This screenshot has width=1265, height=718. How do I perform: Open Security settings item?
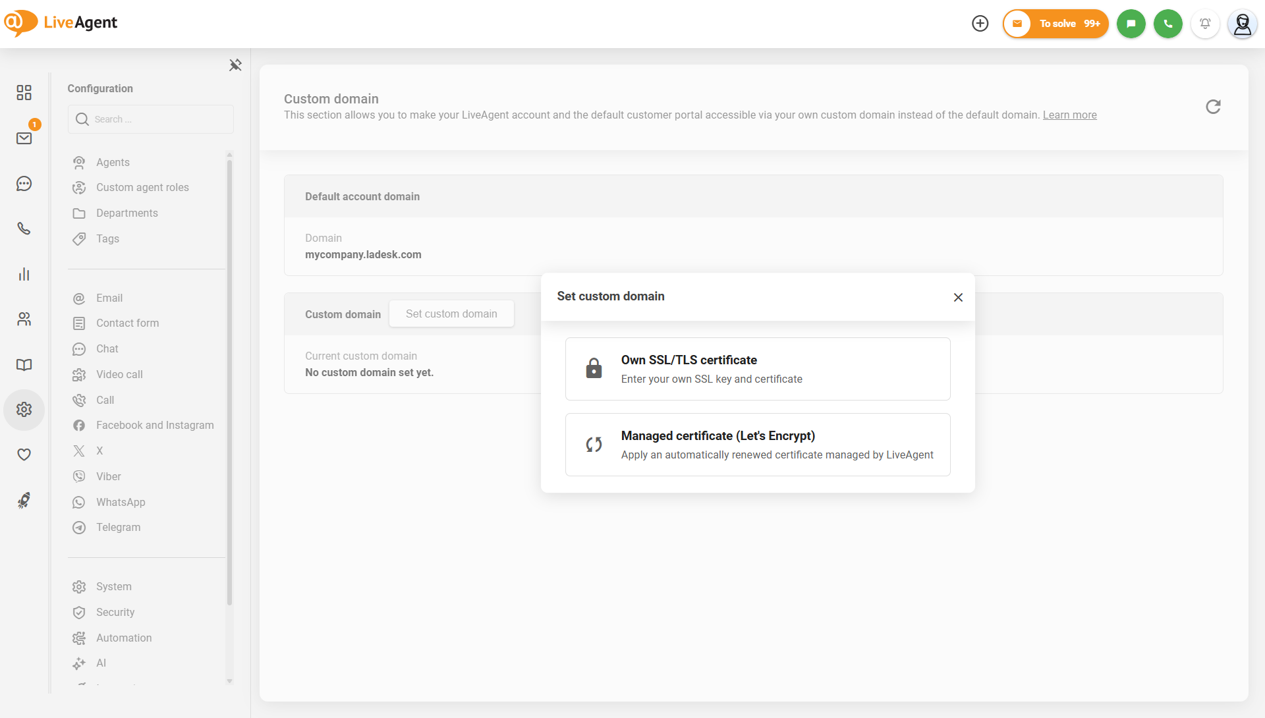[x=115, y=613]
